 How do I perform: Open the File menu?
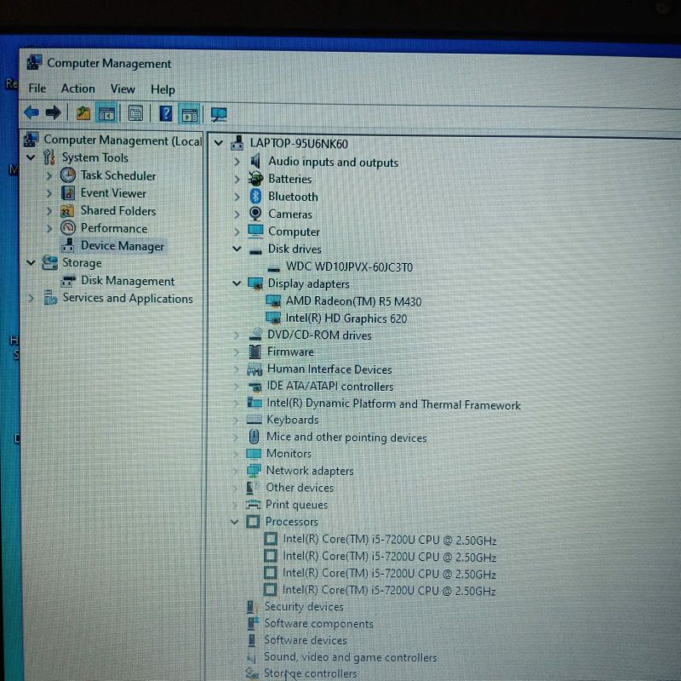point(37,89)
